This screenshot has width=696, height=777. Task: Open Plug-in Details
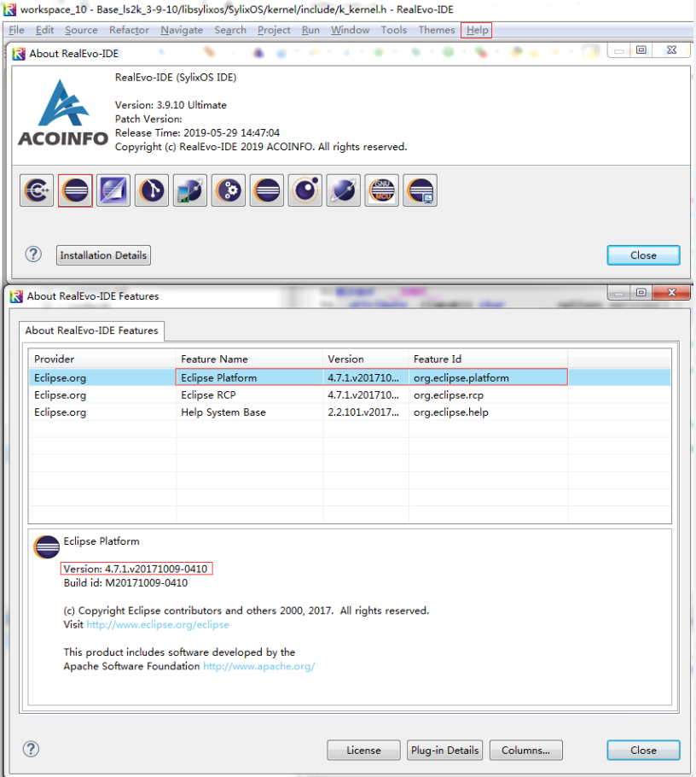(x=444, y=751)
